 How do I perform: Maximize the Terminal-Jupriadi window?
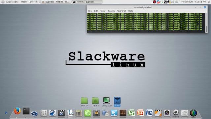(x=200, y=7)
